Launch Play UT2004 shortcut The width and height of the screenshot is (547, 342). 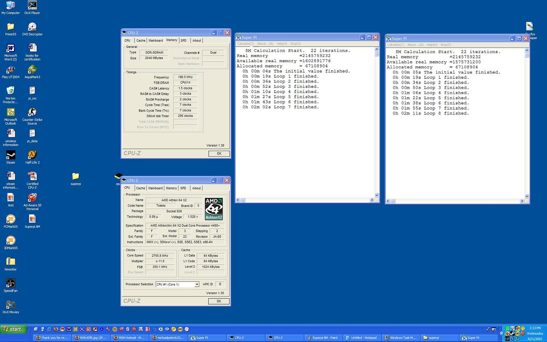pos(10,72)
